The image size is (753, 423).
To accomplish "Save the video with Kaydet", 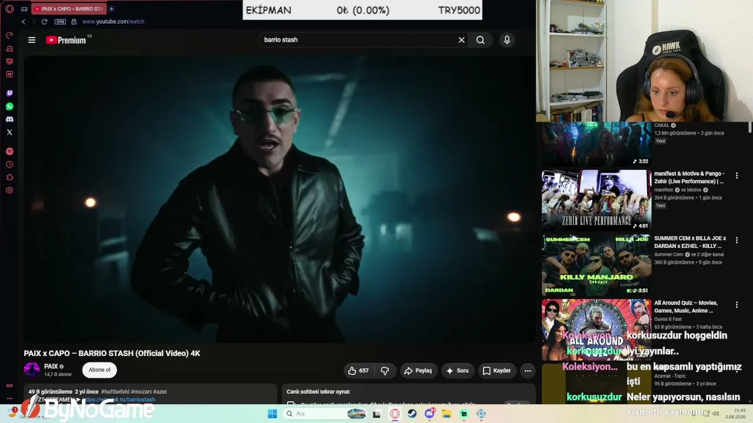I will 497,371.
